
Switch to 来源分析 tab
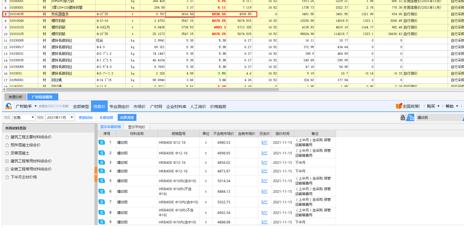[x=16, y=97]
